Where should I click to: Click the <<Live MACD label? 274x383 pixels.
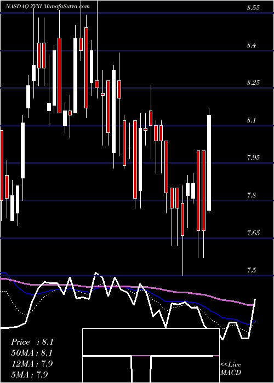[x=231, y=369]
